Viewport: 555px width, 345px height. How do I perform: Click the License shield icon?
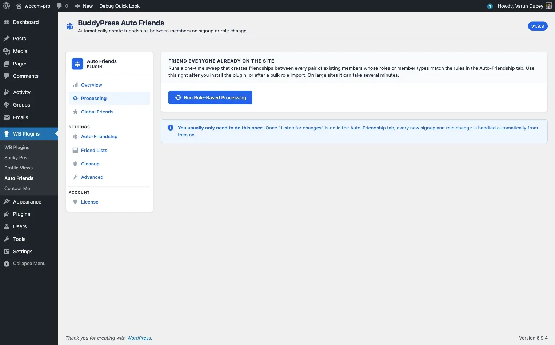point(75,202)
